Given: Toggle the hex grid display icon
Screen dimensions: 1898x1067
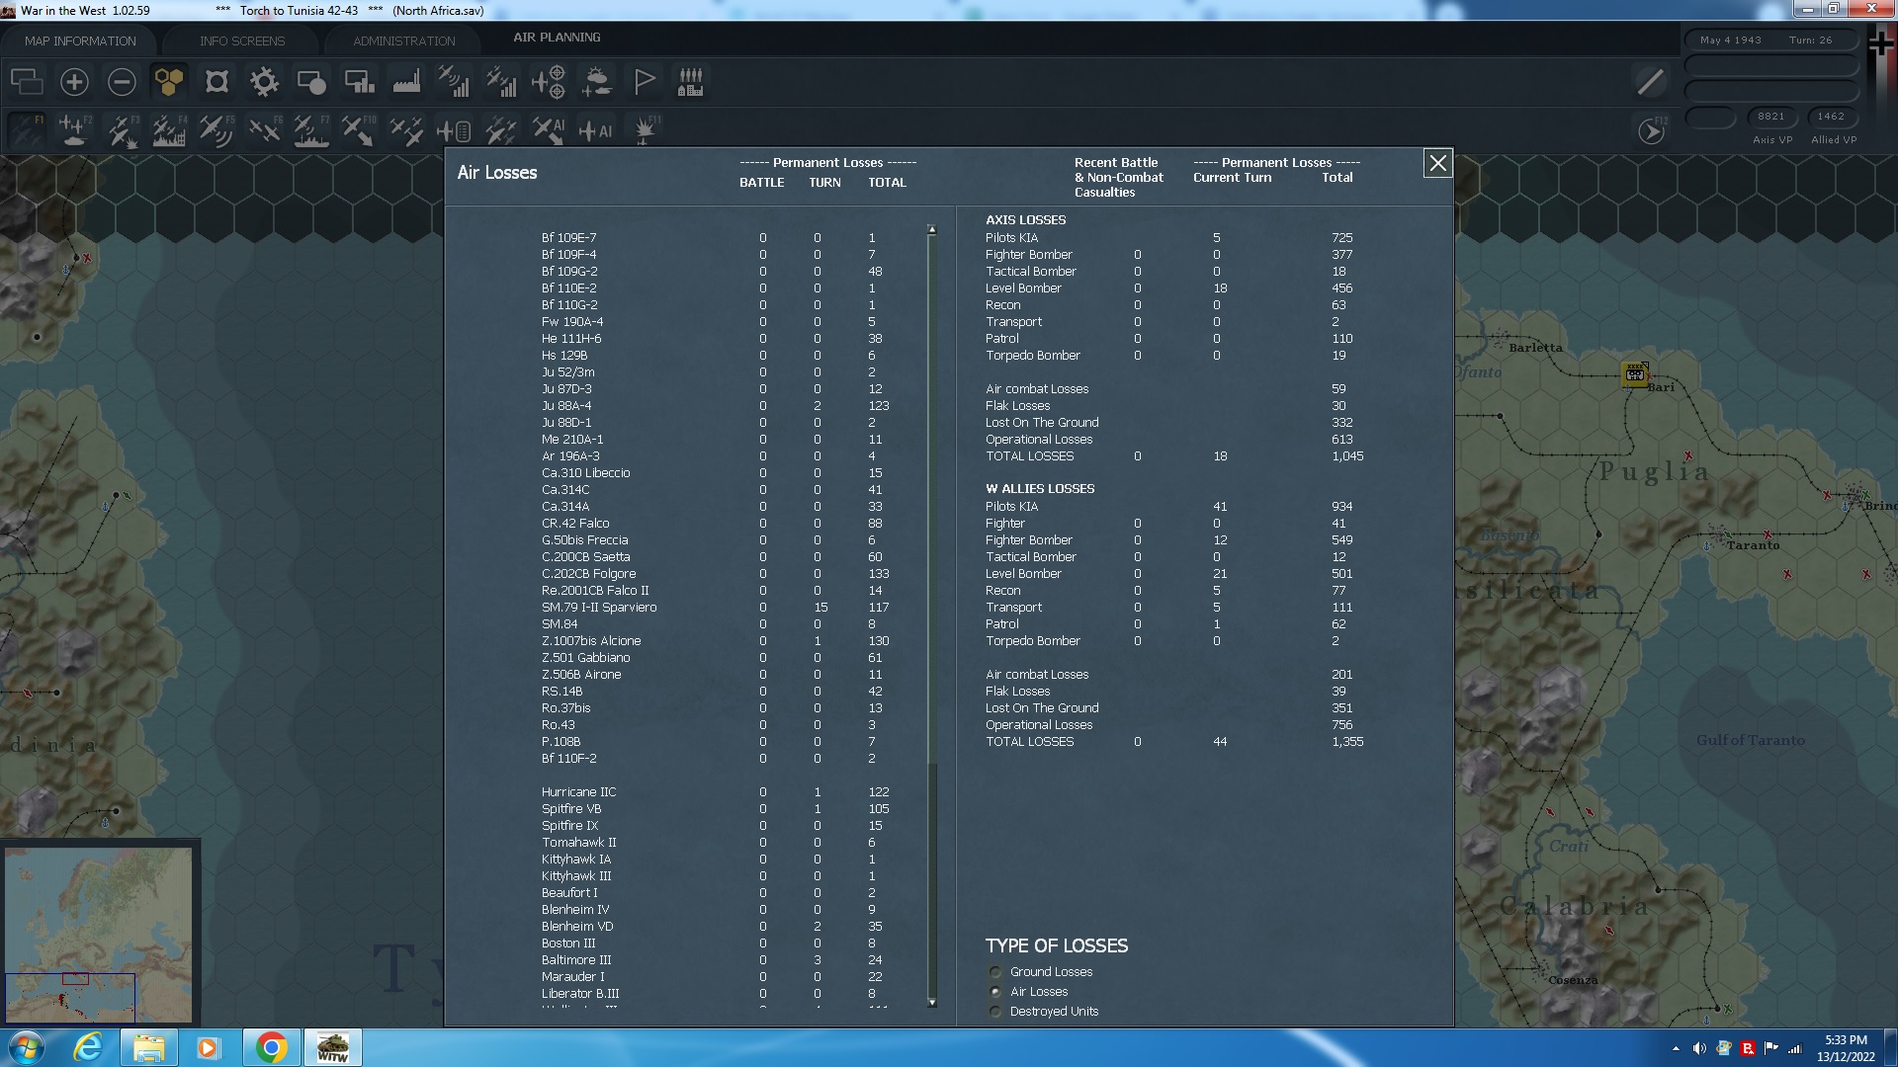Looking at the screenshot, I should tap(169, 82).
